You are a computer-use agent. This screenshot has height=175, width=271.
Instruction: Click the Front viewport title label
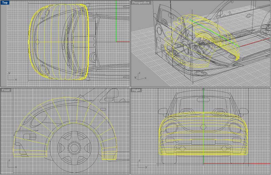(x=6, y=90)
